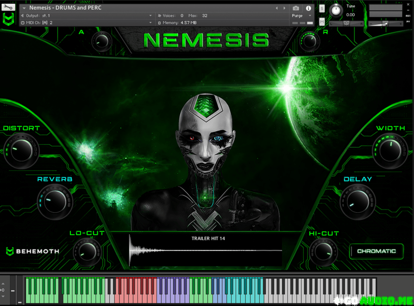Toggle the CHROMATIC mode button
This screenshot has width=414, height=306.
(376, 251)
